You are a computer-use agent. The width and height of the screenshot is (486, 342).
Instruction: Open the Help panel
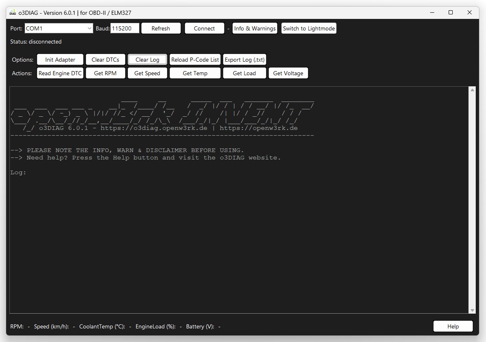pyautogui.click(x=453, y=326)
